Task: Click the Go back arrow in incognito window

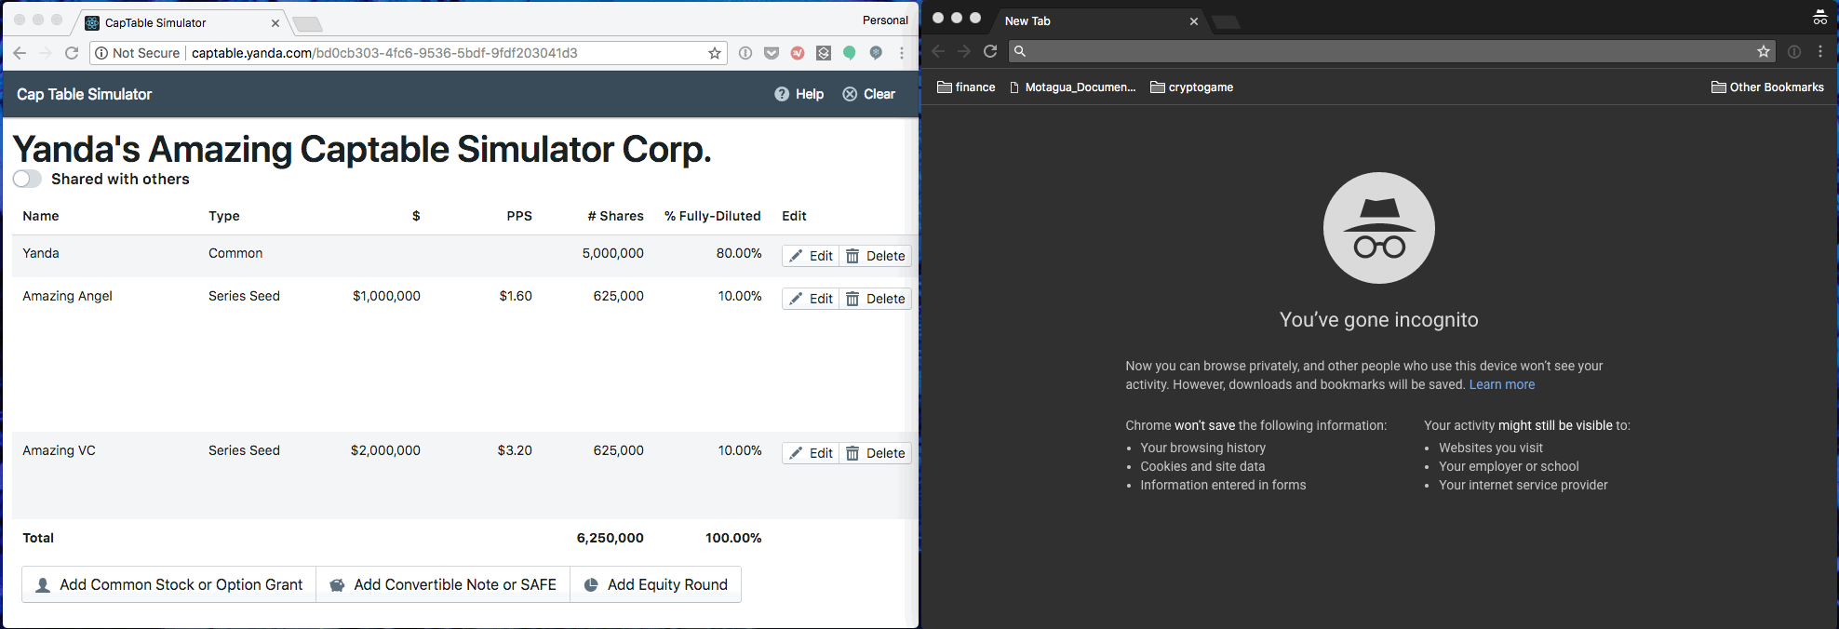Action: (938, 51)
